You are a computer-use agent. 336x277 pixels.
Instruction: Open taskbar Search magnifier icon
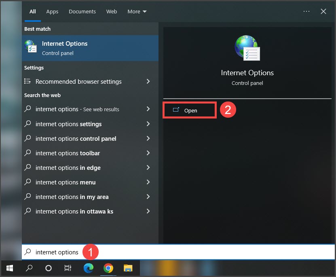[x=29, y=268]
